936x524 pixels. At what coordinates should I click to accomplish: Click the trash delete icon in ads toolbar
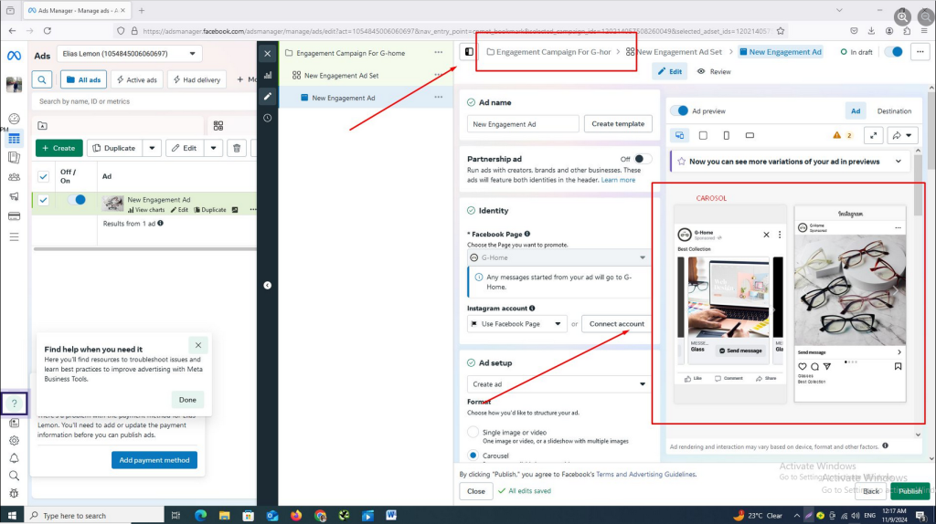coord(237,148)
